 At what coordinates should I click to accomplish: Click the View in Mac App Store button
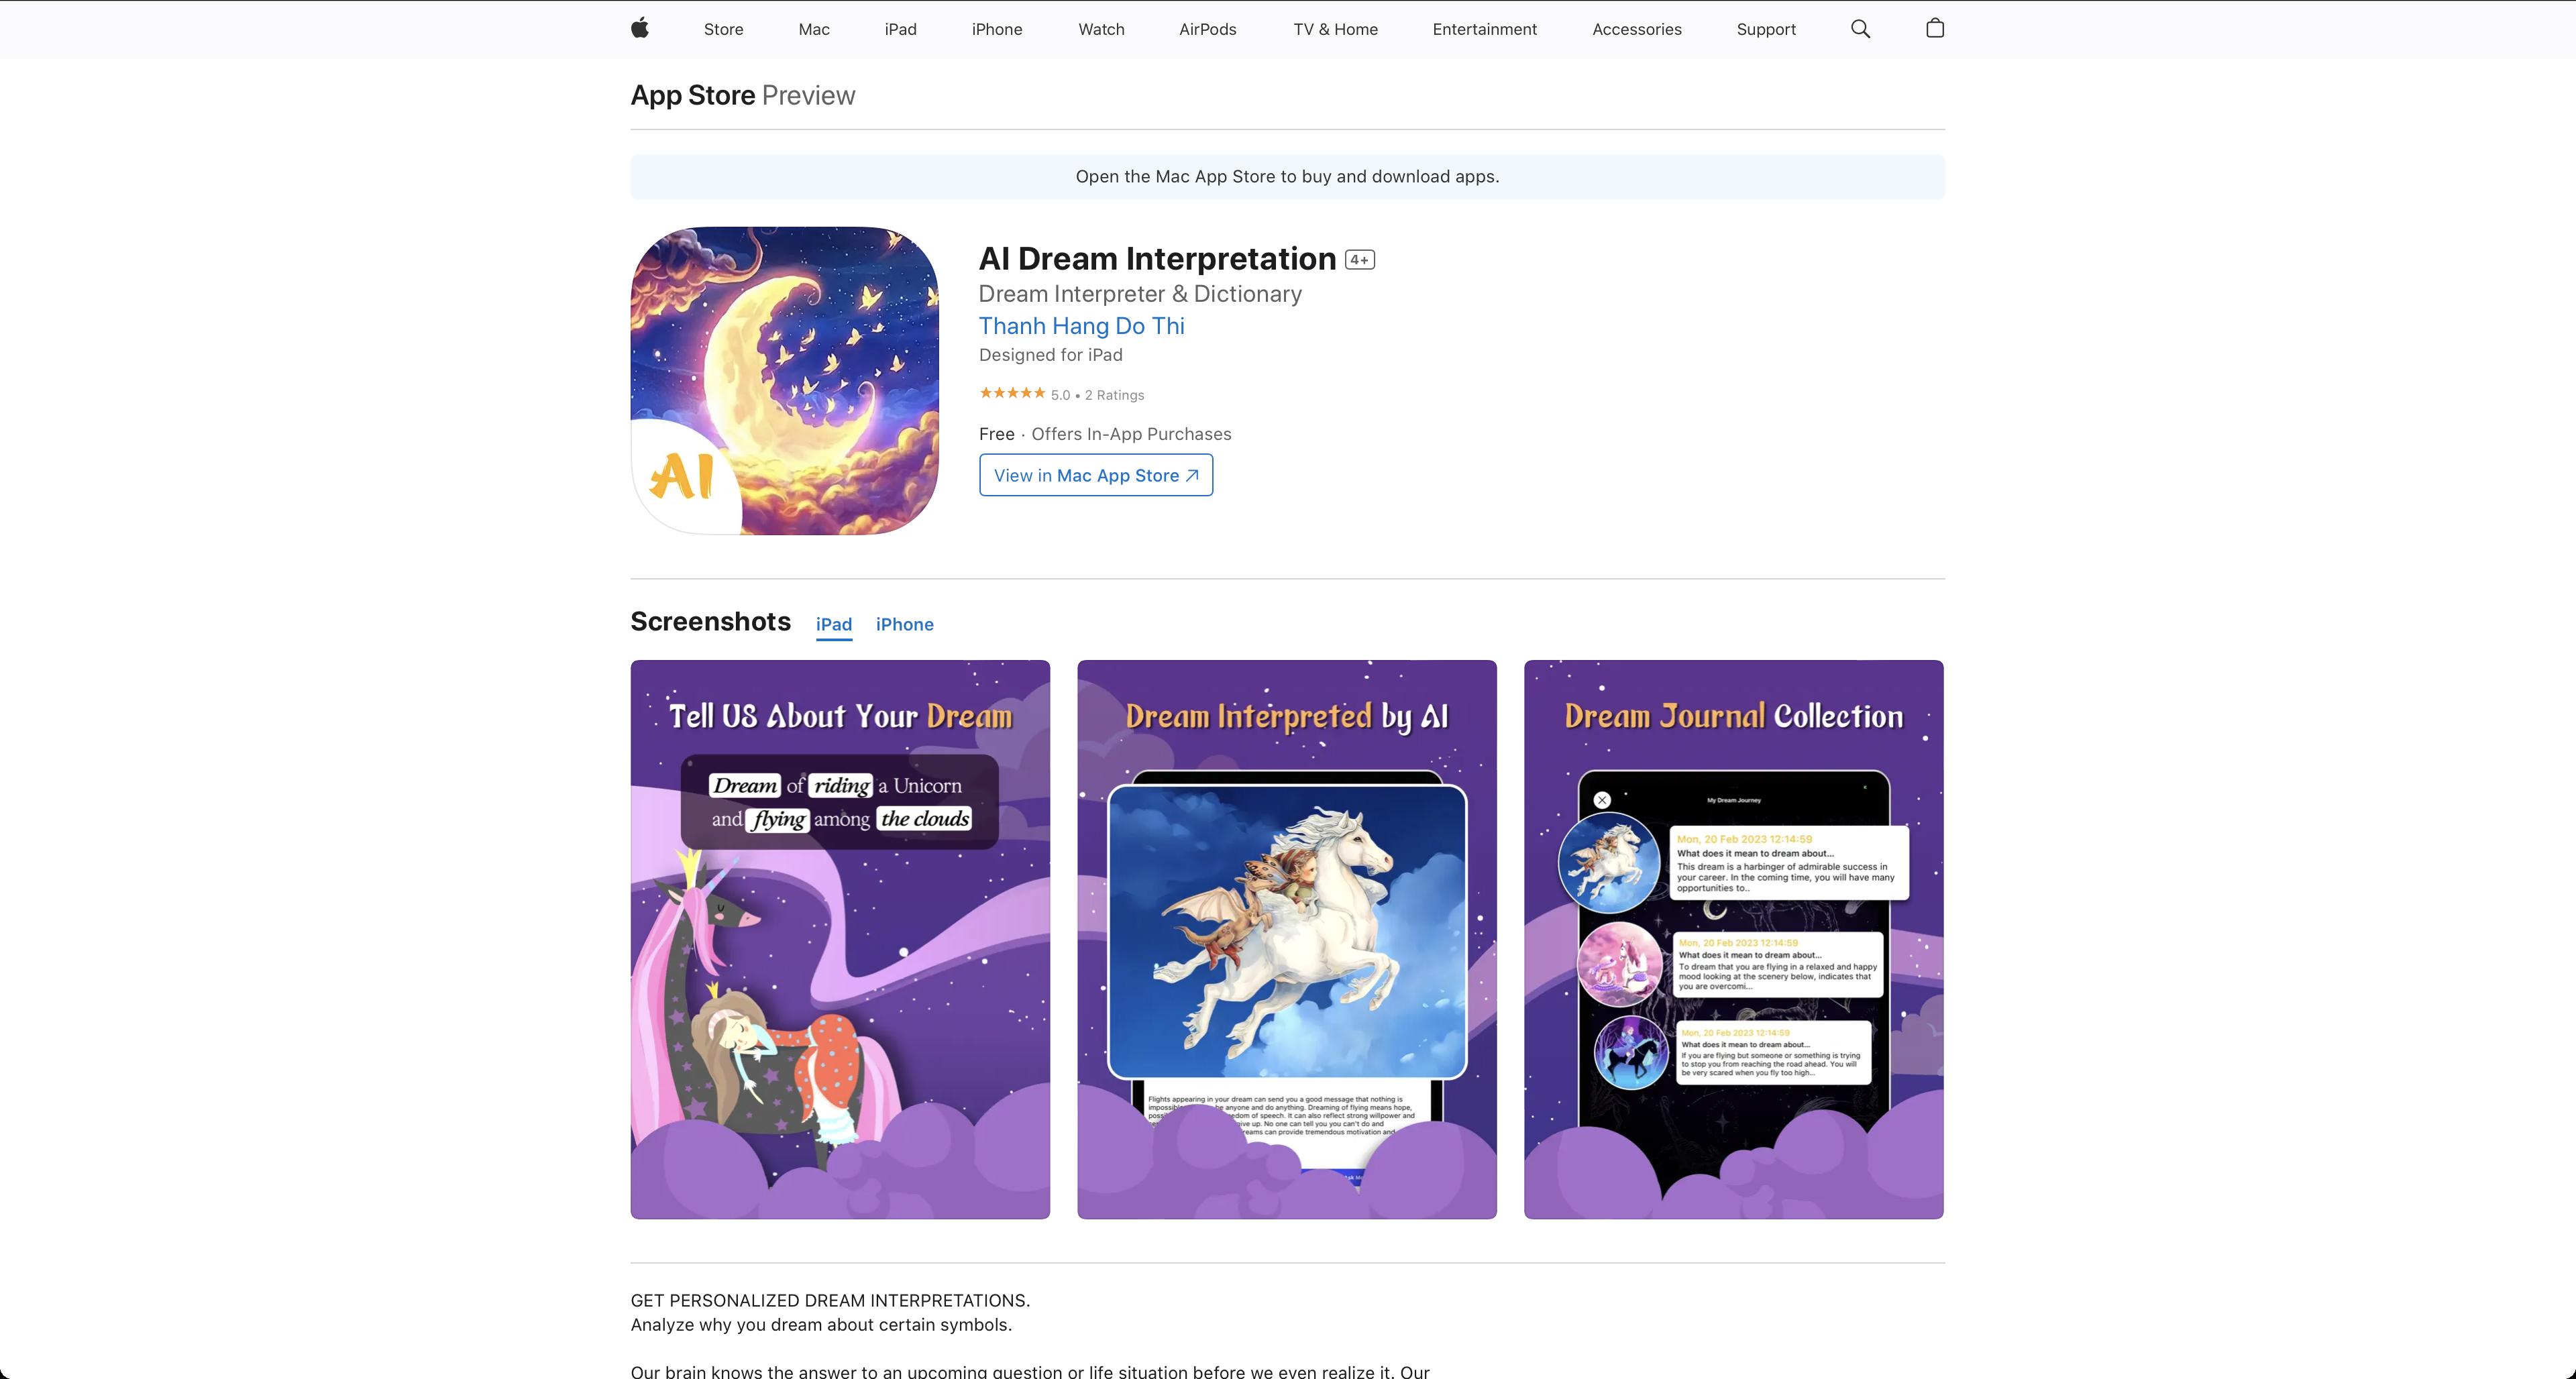click(1095, 475)
